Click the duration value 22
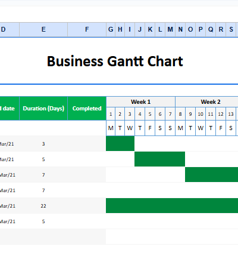 click(x=43, y=206)
